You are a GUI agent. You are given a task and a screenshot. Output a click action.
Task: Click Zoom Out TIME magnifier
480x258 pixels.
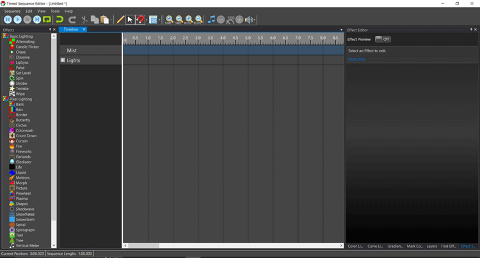[179, 20]
